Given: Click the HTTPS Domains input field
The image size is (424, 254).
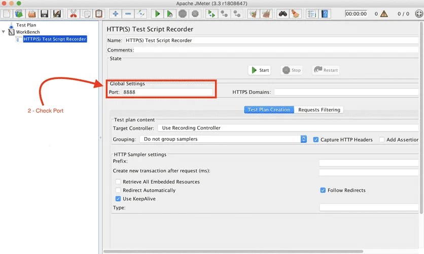Looking at the screenshot, I should 346,92.
